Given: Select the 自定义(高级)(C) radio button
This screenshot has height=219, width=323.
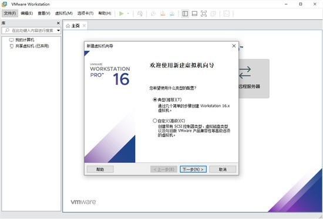Looking at the screenshot, I should pos(154,121).
